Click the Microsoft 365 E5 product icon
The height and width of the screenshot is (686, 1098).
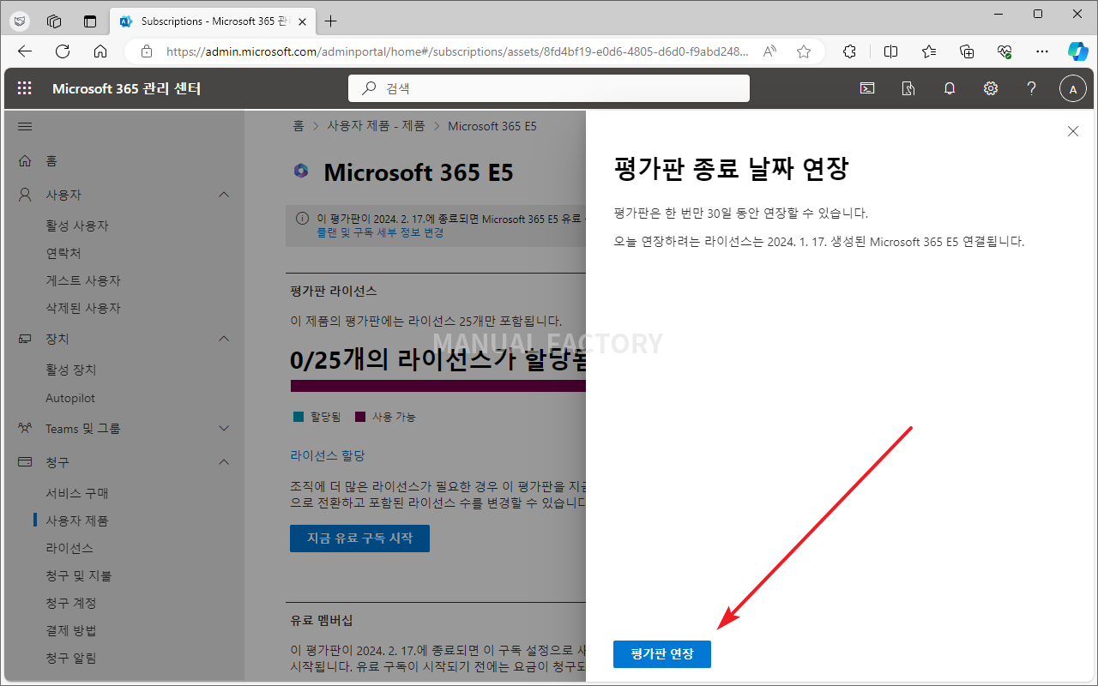click(x=301, y=171)
